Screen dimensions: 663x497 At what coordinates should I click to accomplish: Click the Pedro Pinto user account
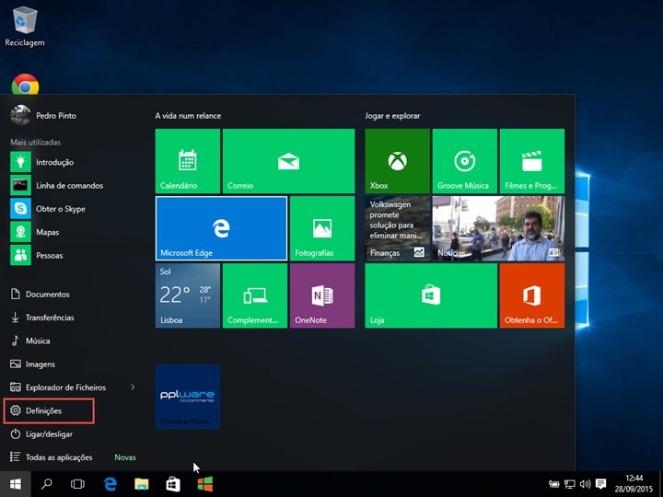(43, 115)
